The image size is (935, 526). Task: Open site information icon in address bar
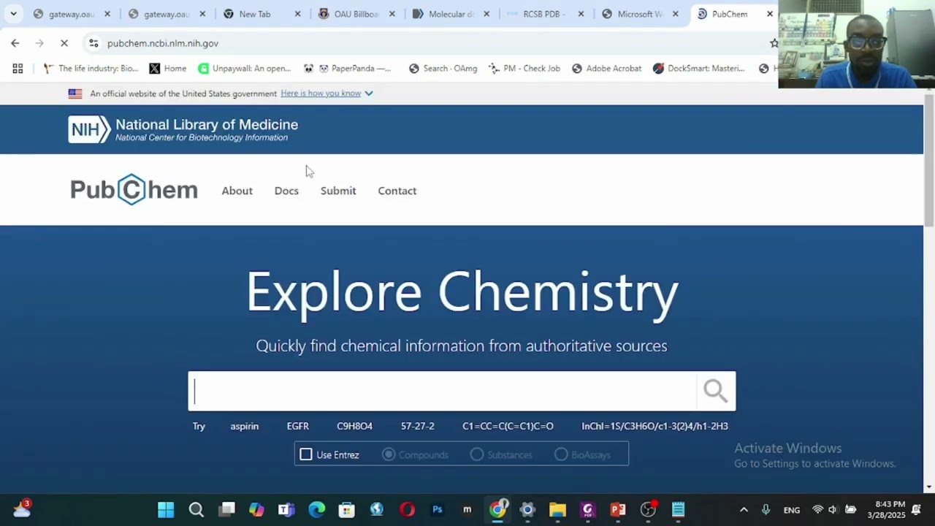(x=93, y=43)
